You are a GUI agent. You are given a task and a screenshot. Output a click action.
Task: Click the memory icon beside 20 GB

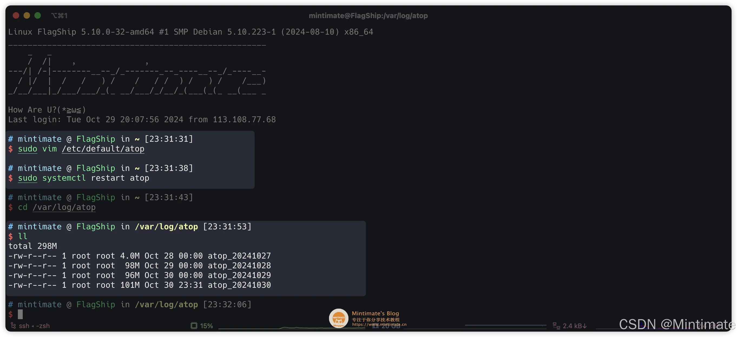point(375,326)
